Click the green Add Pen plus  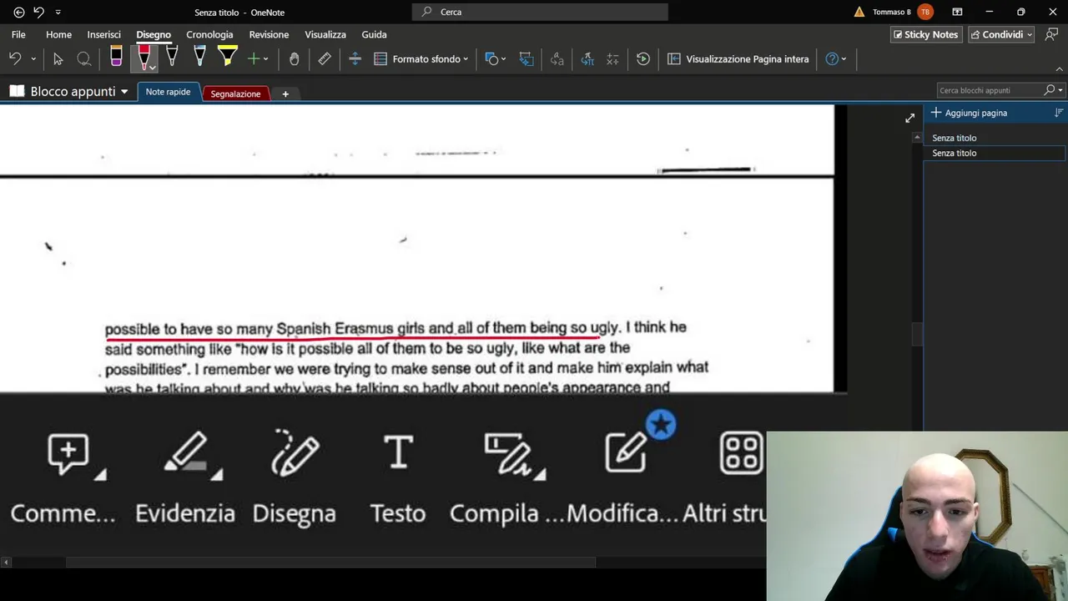254,59
